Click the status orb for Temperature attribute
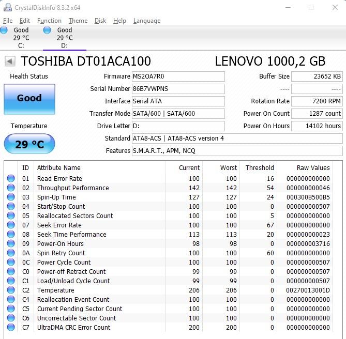The image size is (346, 339). pyautogui.click(x=11, y=290)
